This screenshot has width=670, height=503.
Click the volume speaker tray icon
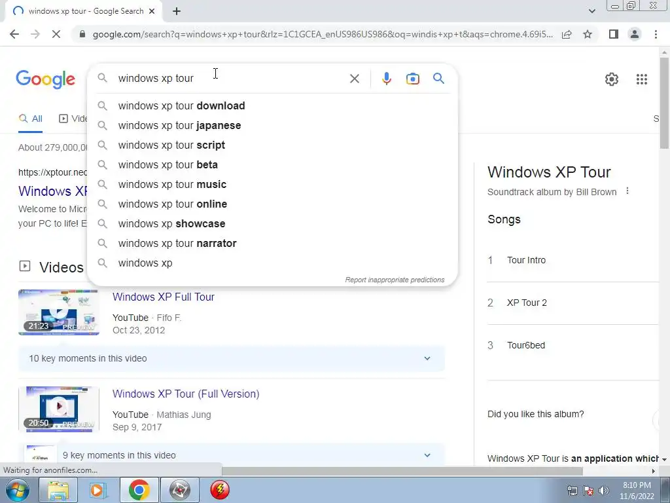(604, 490)
